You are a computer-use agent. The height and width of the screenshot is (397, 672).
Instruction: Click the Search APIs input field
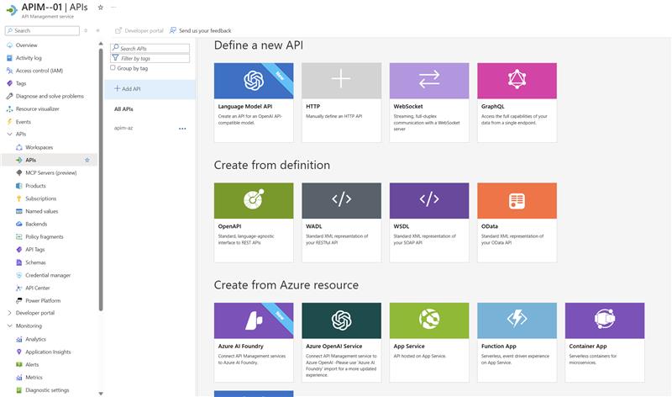pos(151,49)
